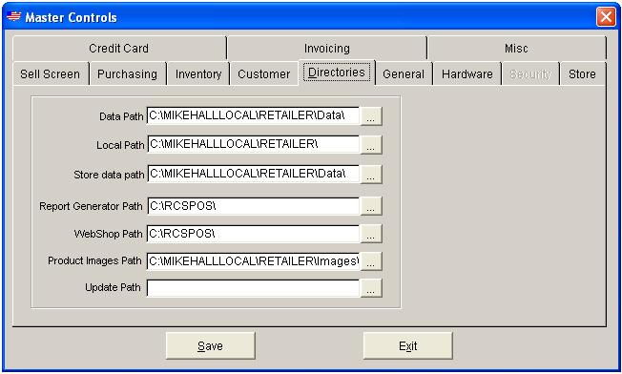Open the Store tab
The height and width of the screenshot is (374, 622).
[582, 73]
